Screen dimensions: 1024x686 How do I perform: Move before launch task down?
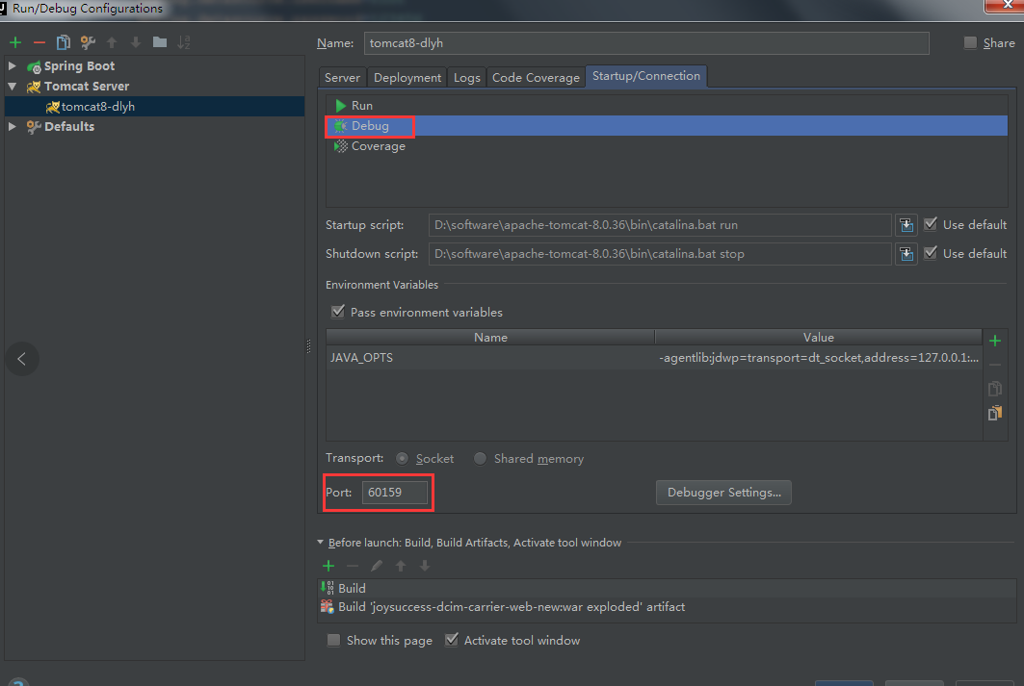425,566
